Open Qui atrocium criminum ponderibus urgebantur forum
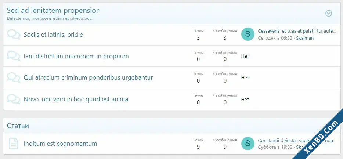The width and height of the screenshot is (343, 159). 88,77
